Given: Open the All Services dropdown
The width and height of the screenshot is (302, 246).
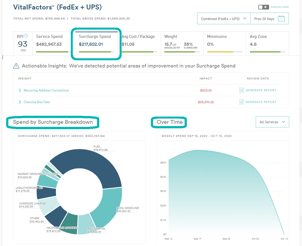Looking at the screenshot, I should point(272,122).
